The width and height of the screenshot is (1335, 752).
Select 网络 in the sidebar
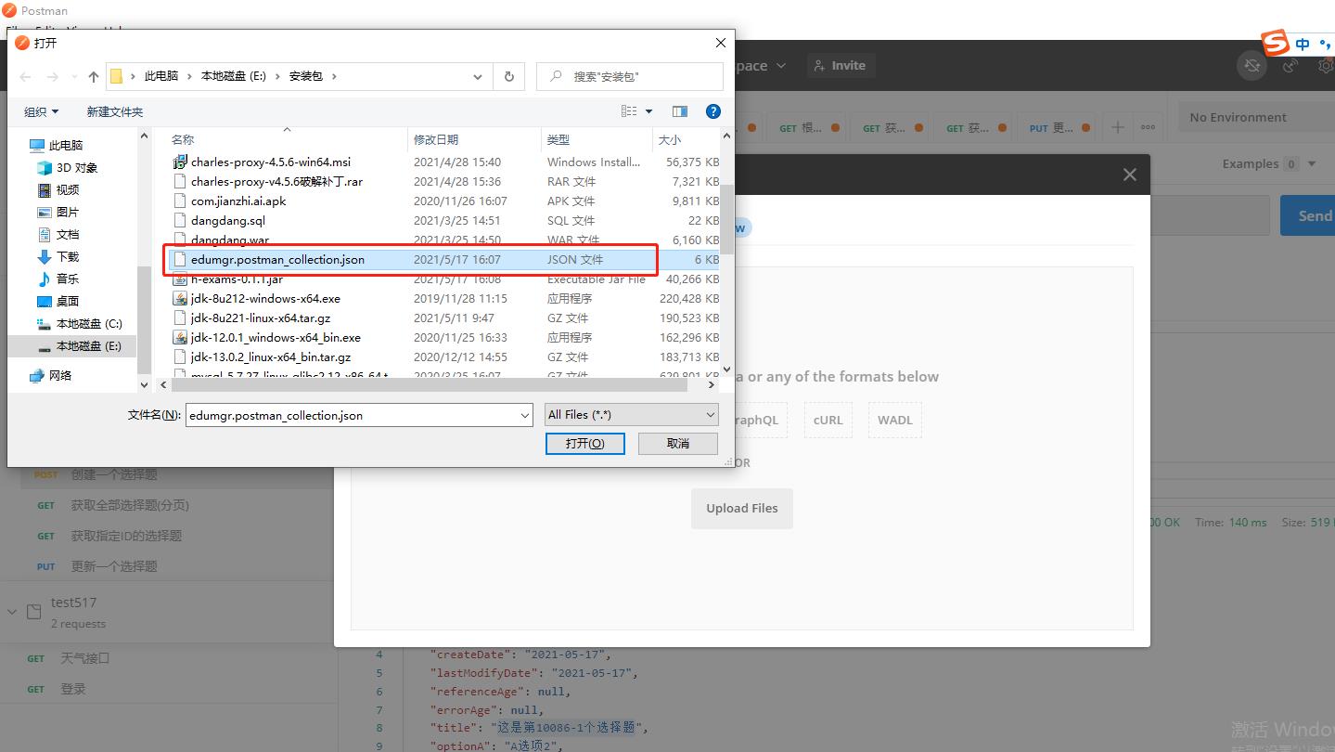[51, 375]
